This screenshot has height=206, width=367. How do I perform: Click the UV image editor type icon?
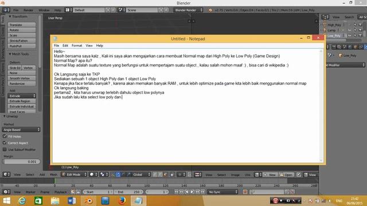198,175
